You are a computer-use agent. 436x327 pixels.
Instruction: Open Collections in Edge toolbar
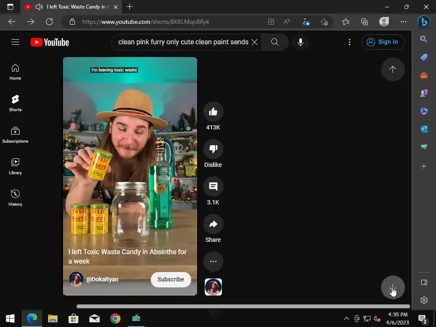[364, 22]
